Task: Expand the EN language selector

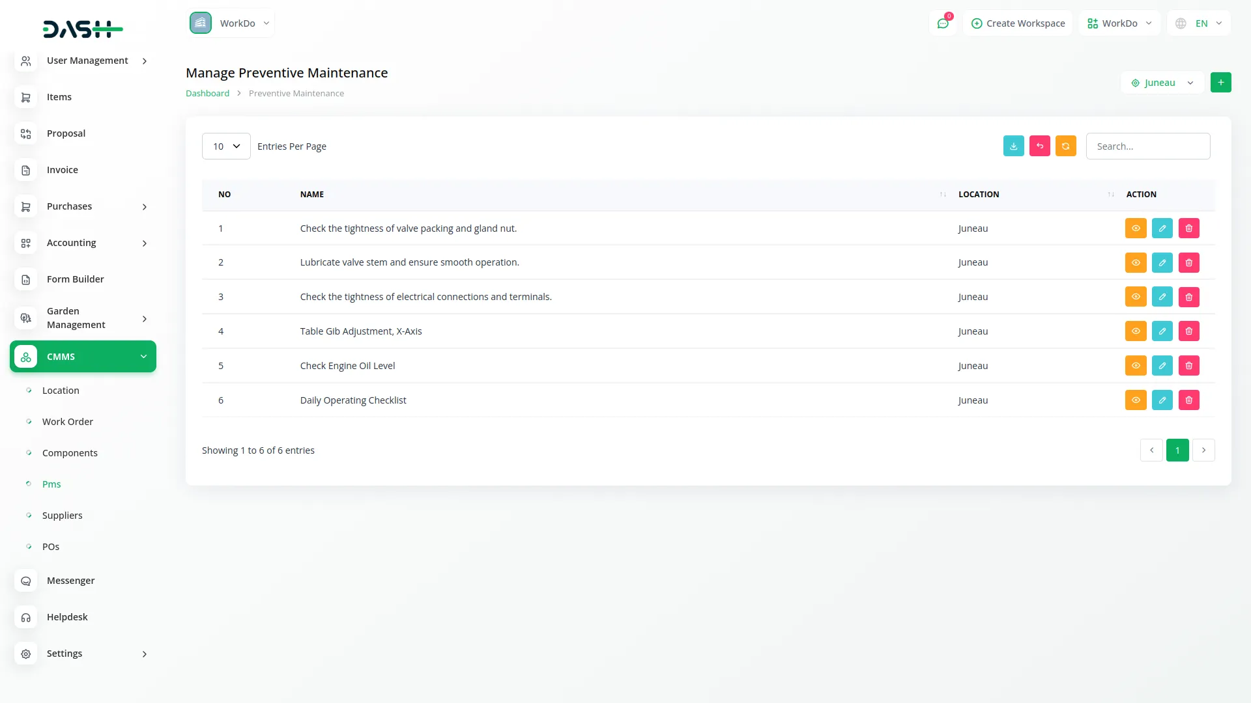Action: [1199, 23]
